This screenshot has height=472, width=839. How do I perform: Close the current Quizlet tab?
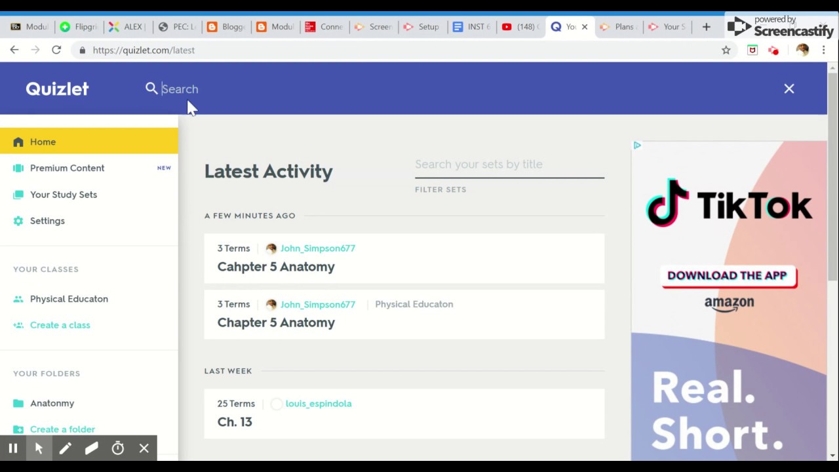pos(584,27)
